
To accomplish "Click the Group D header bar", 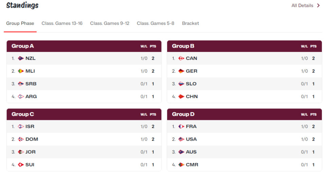I will (244, 114).
